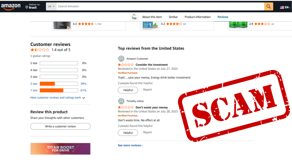Click the Amazon logo
Viewport: 292px width, 164px height.
[11, 6]
